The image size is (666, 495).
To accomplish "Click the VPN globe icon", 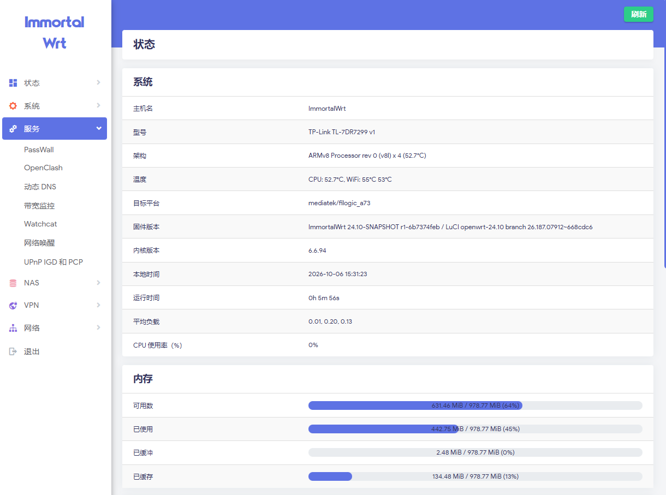I will click(x=13, y=306).
